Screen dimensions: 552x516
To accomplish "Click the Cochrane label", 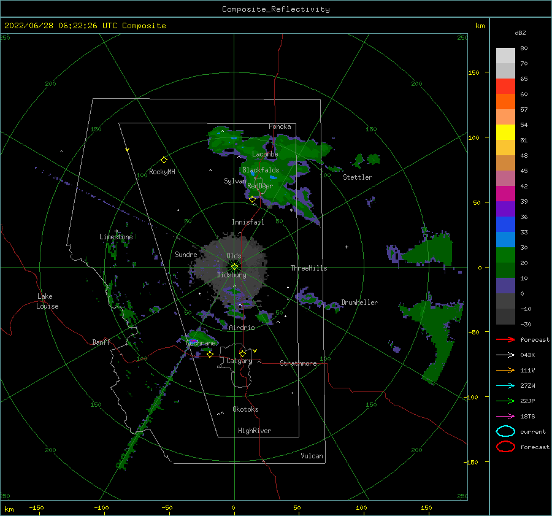I will point(201,343).
